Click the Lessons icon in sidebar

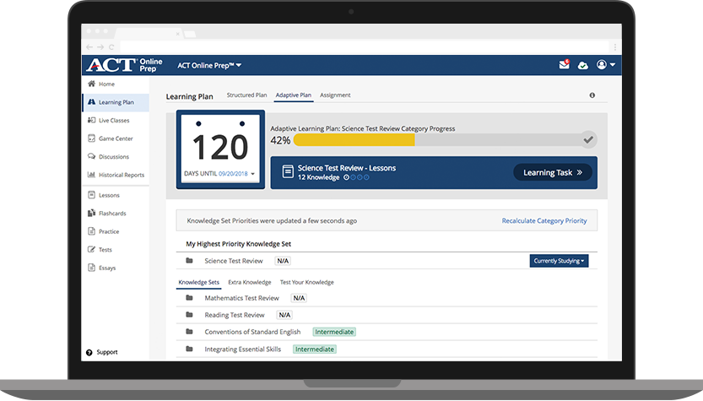(91, 195)
